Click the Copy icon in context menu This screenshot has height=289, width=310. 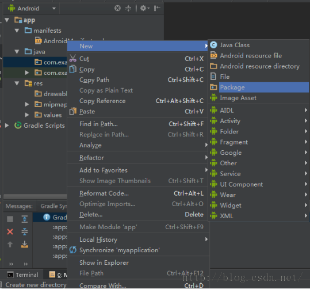pos(72,69)
